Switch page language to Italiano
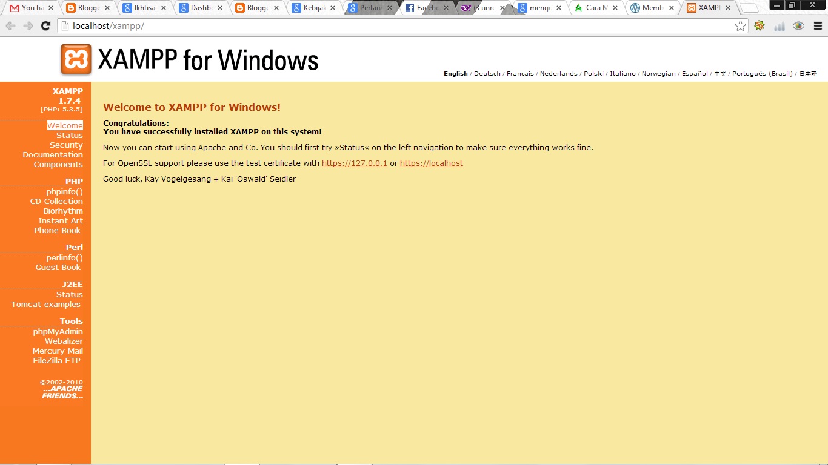Viewport: 828px width, 465px height. [x=623, y=73]
